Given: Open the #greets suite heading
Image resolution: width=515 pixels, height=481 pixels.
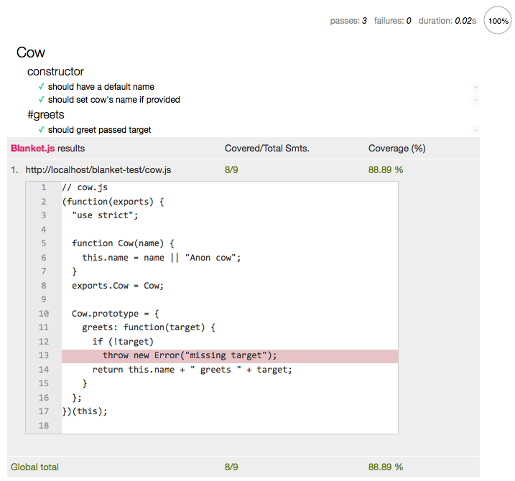Looking at the screenshot, I should pyautogui.click(x=45, y=115).
